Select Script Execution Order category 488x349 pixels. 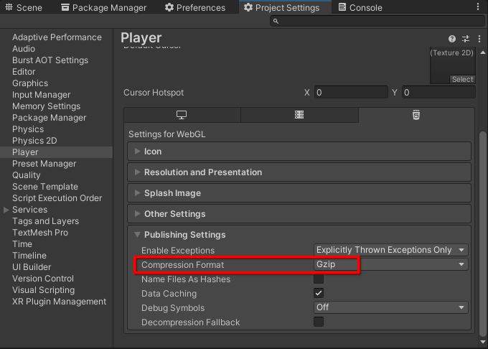56,198
